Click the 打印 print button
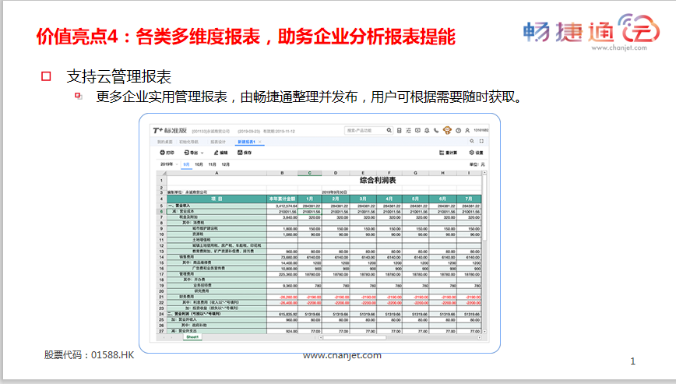676x384 pixels. [x=167, y=153]
